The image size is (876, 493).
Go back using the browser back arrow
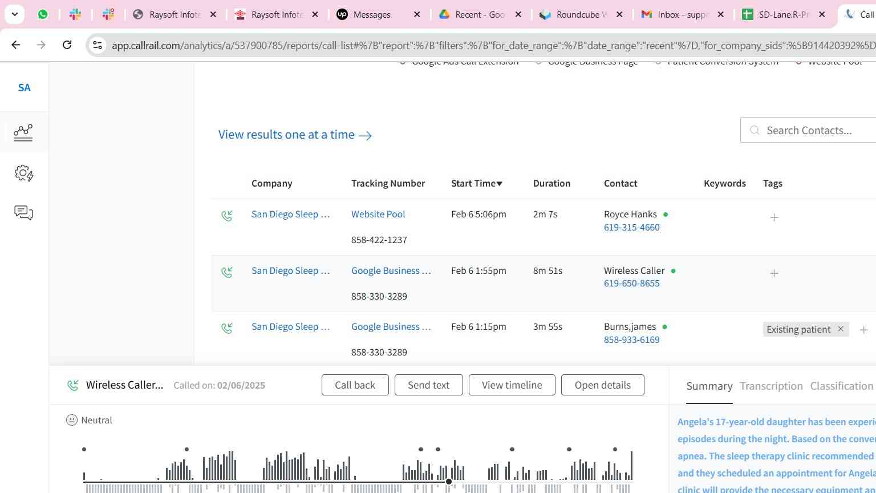point(16,45)
